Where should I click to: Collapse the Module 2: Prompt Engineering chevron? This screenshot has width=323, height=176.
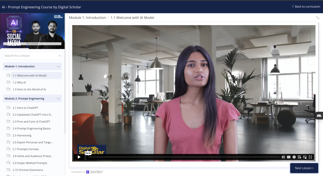pyautogui.click(x=58, y=99)
